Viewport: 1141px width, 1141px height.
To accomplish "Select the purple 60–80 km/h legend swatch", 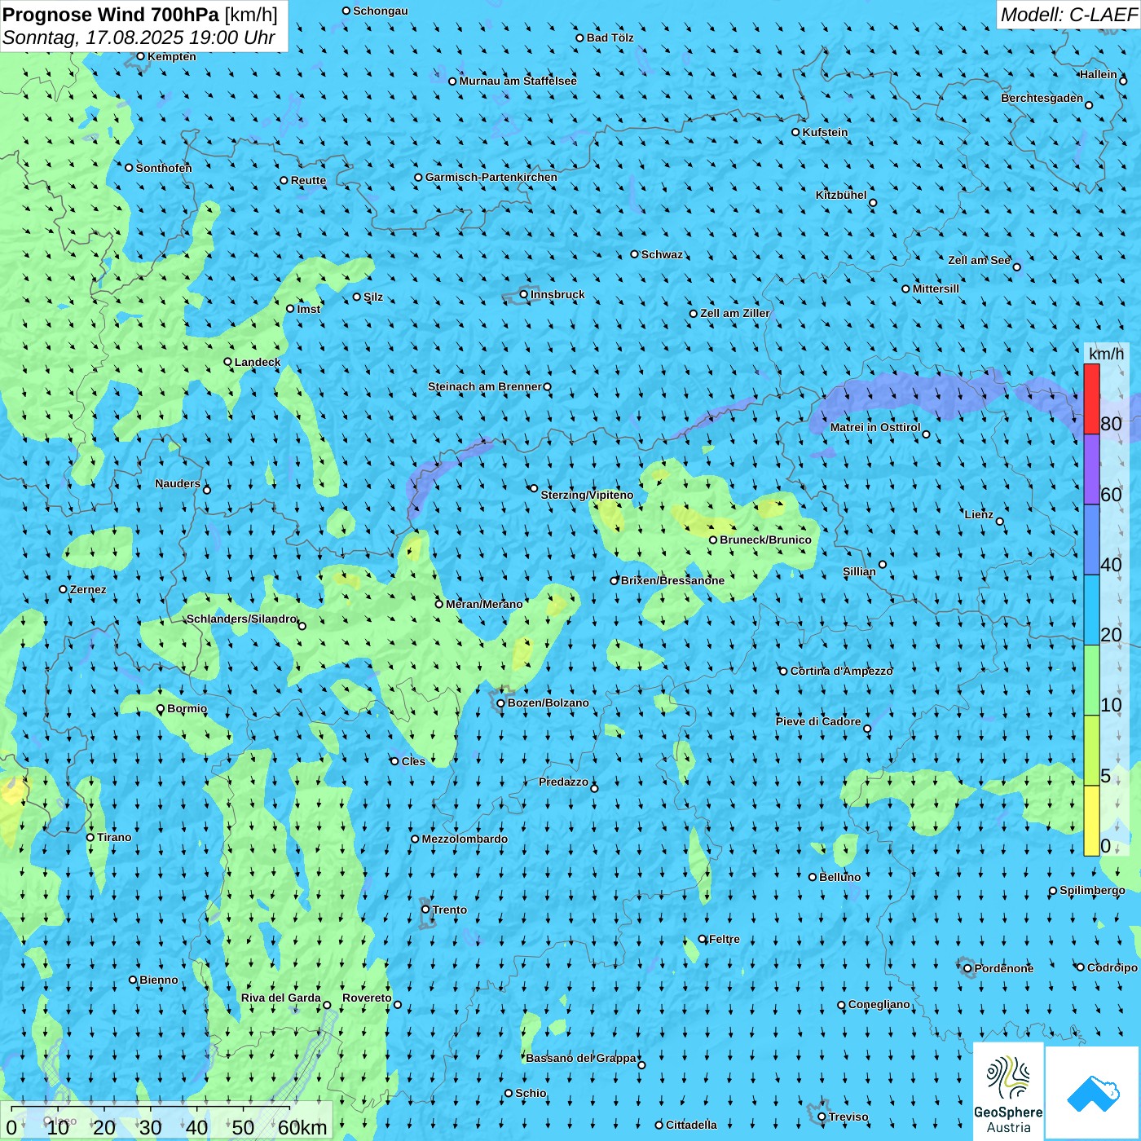I will (1091, 469).
